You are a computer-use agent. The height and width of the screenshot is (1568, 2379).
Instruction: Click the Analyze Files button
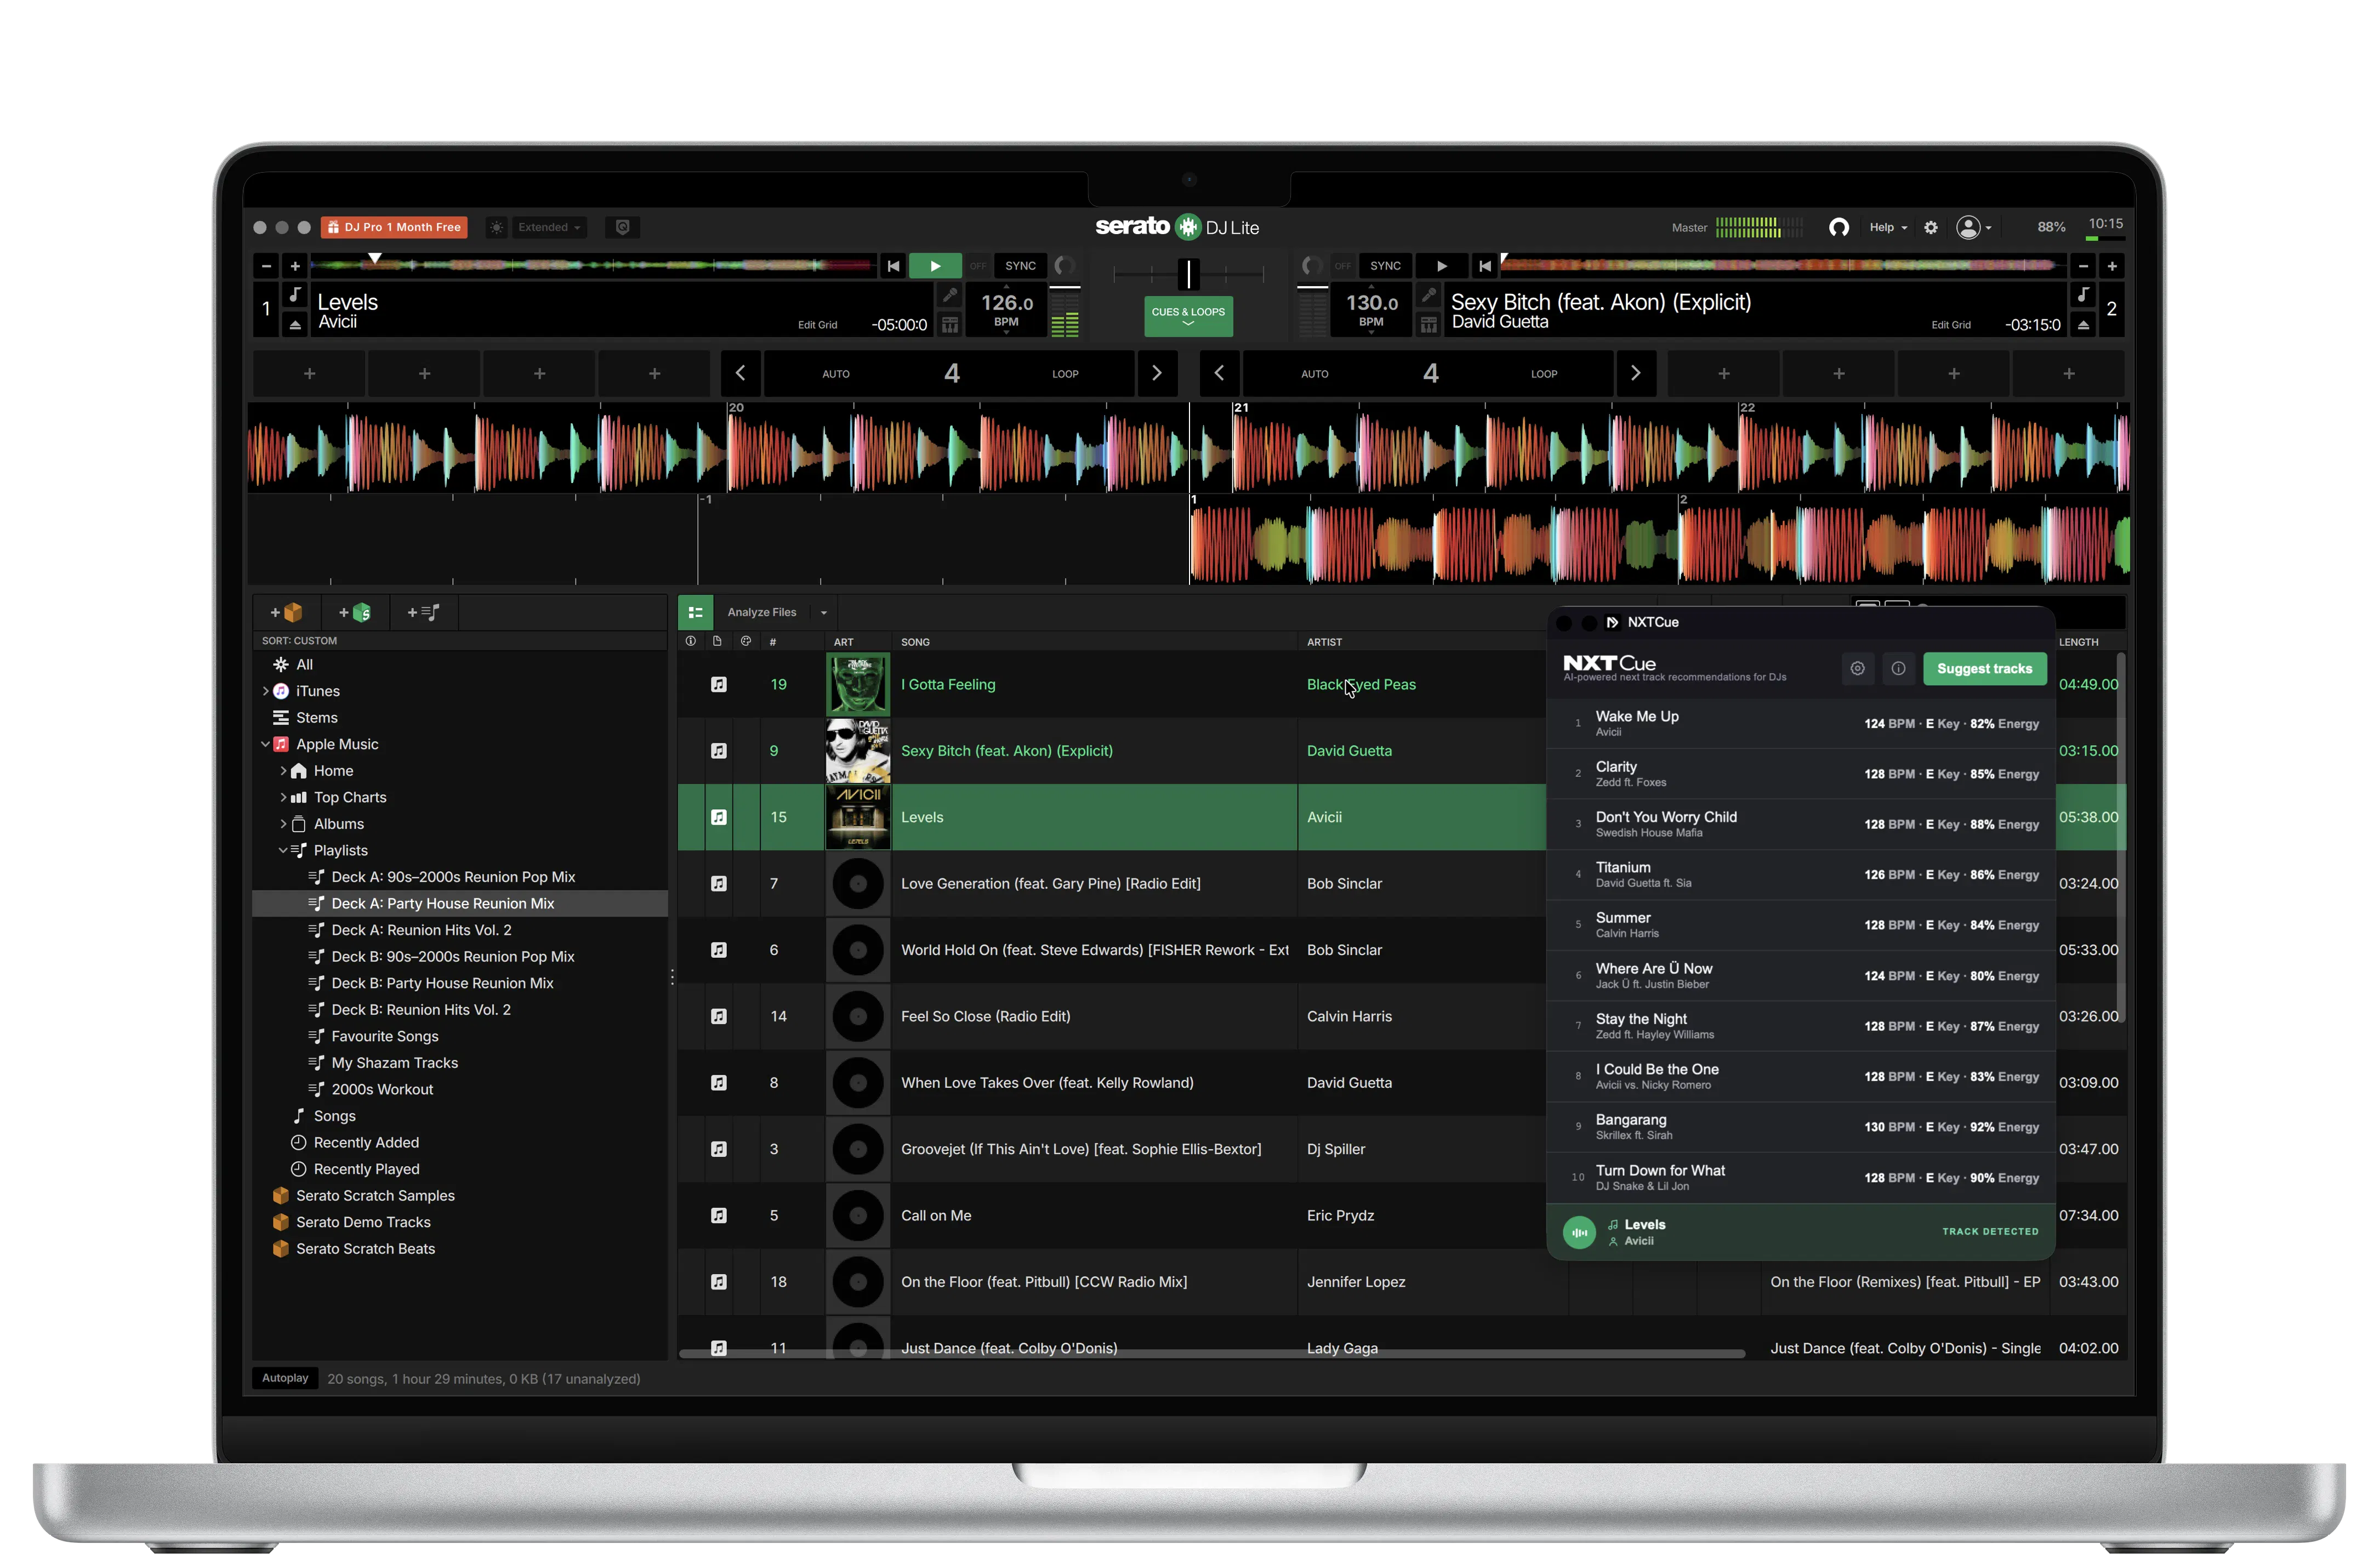click(x=762, y=613)
